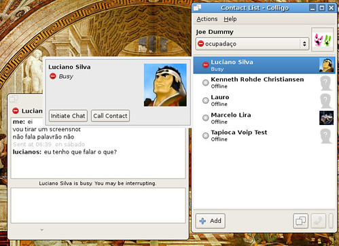Click the small arrow below the chat input
The width and height of the screenshot is (339, 246).
pos(41,230)
